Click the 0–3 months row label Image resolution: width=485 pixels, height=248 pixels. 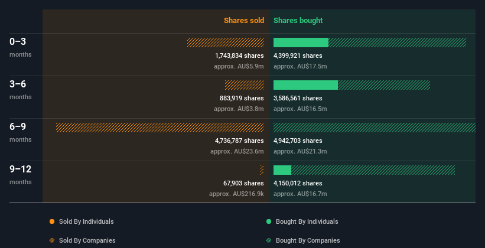pos(21,47)
